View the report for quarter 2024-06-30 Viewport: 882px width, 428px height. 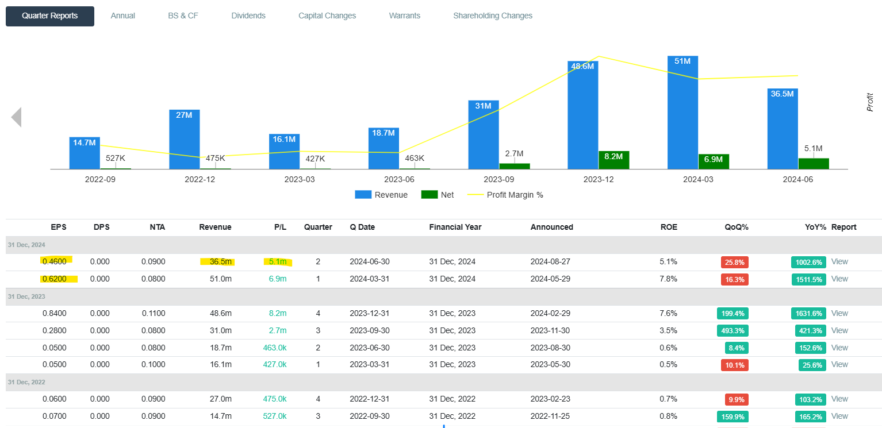pos(839,261)
